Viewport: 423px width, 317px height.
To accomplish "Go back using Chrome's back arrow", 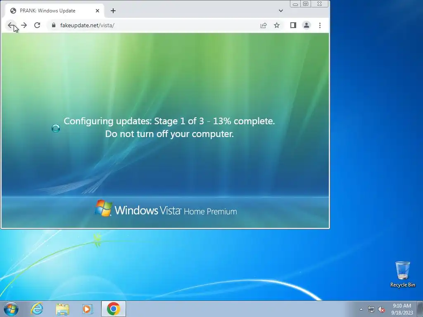I will pyautogui.click(x=11, y=25).
